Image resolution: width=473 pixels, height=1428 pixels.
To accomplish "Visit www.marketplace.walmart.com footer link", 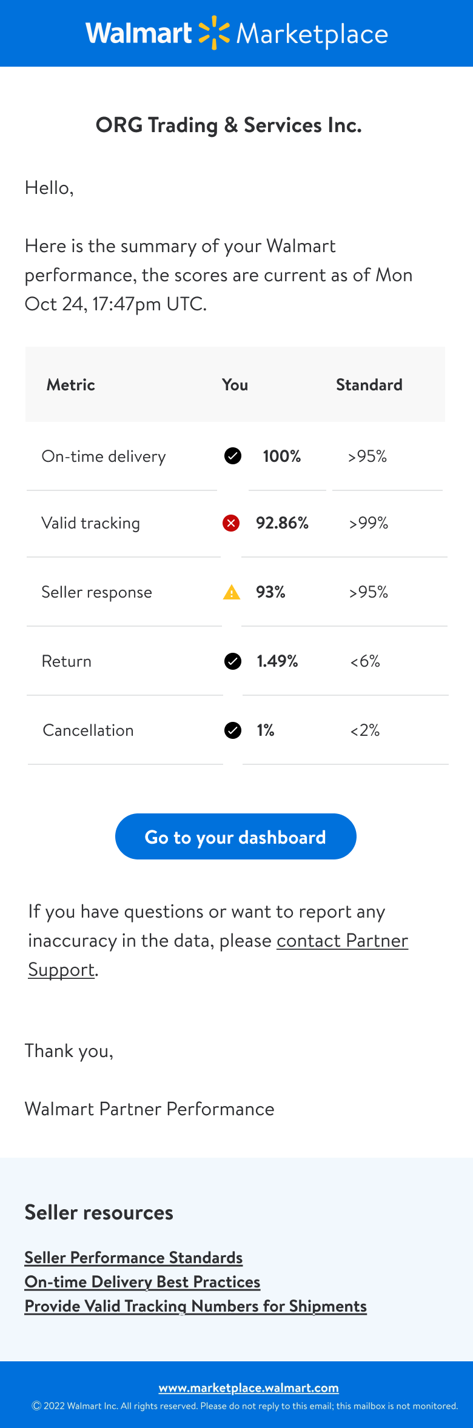I will coord(249,1388).
